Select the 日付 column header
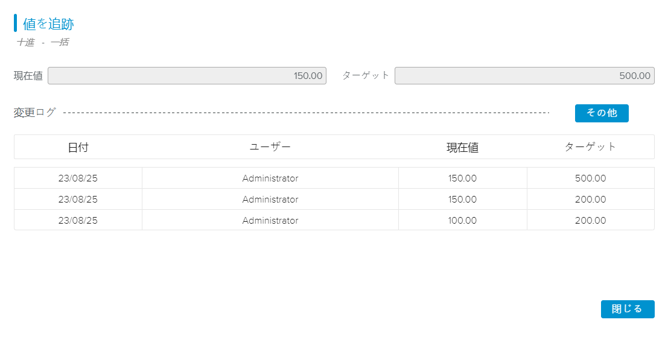The height and width of the screenshot is (340, 668). pos(78,147)
